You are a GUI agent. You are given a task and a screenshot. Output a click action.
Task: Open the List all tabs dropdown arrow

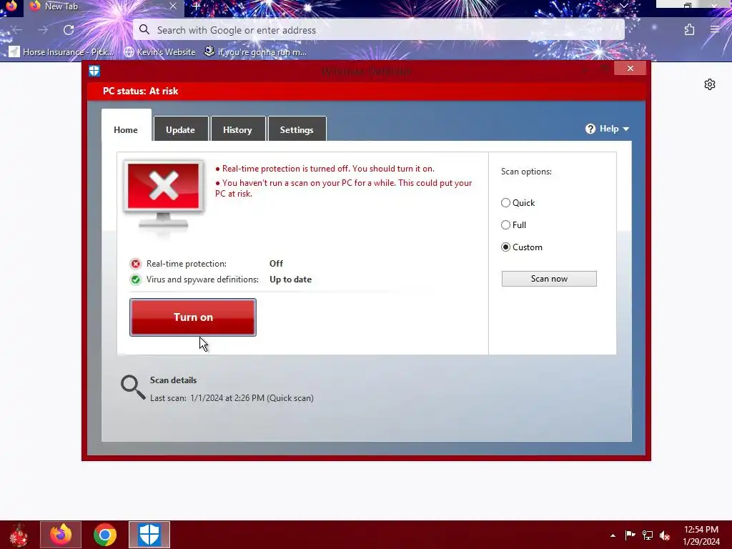[x=623, y=6]
